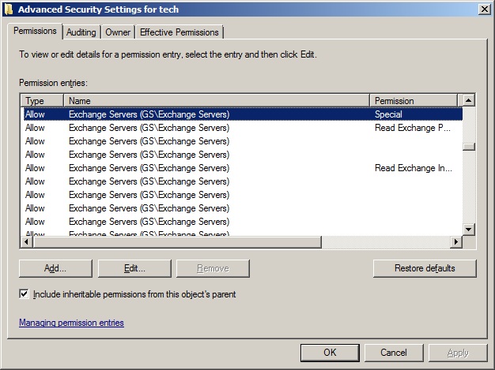This screenshot has height=370, width=495.
Task: Click the vertical scrollbar down arrow
Action: click(468, 230)
